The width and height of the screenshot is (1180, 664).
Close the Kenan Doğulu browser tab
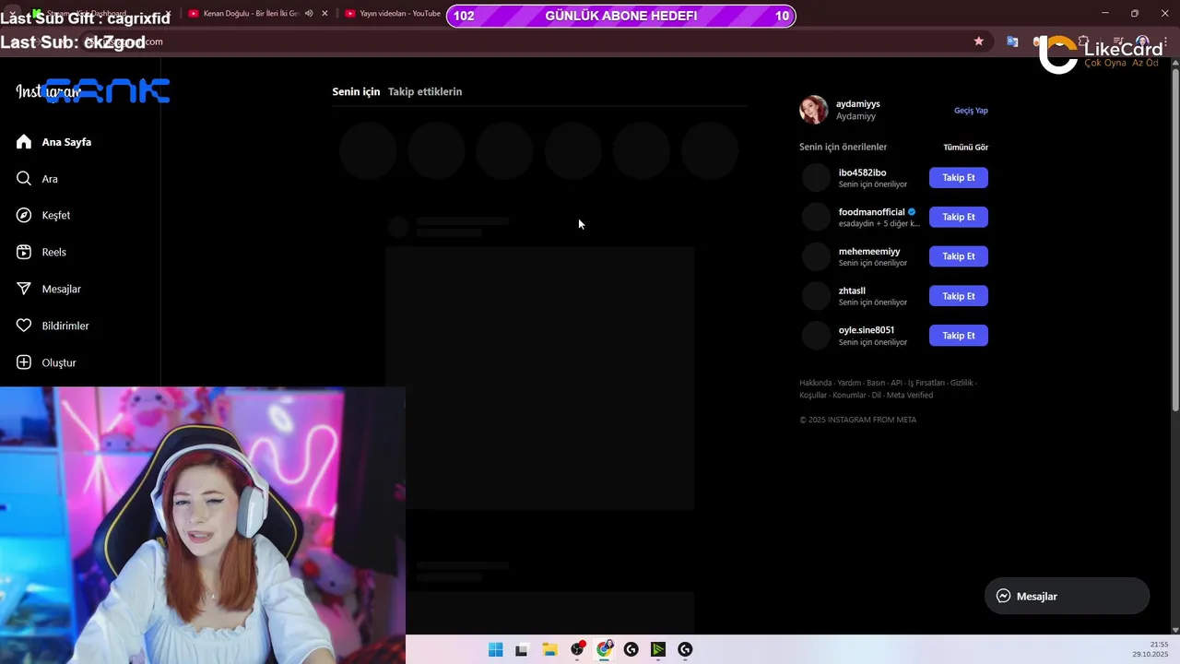tap(324, 14)
